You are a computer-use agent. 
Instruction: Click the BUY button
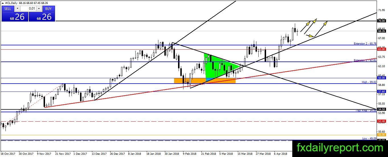pos(48,9)
